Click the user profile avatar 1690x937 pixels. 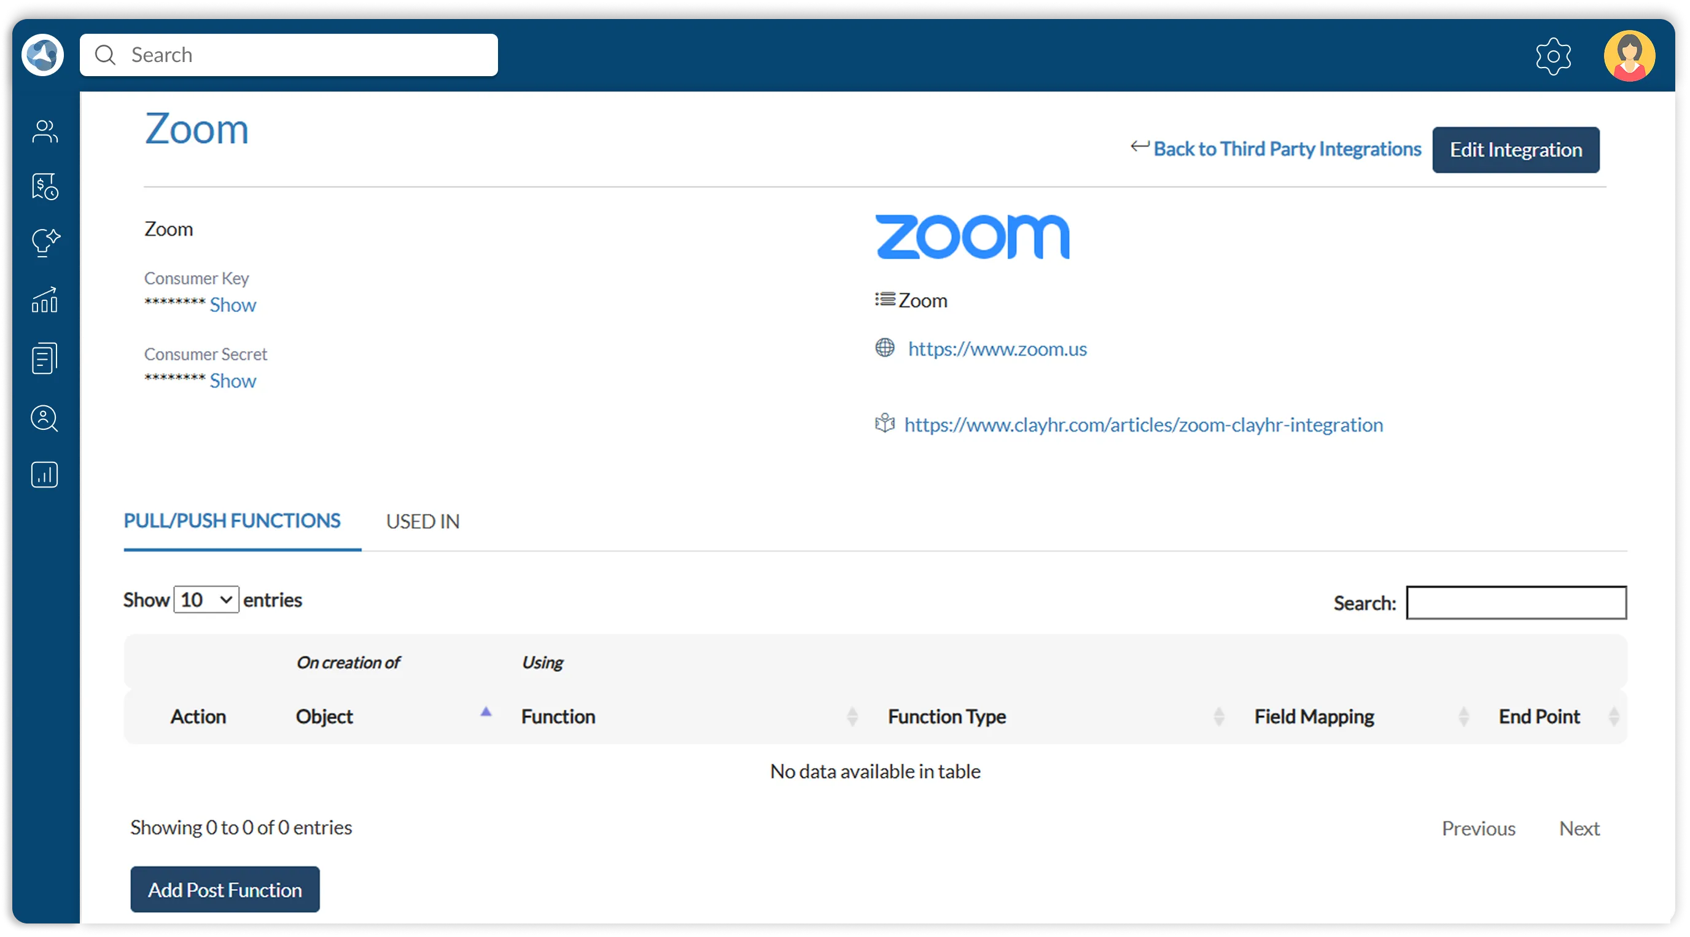click(x=1629, y=56)
